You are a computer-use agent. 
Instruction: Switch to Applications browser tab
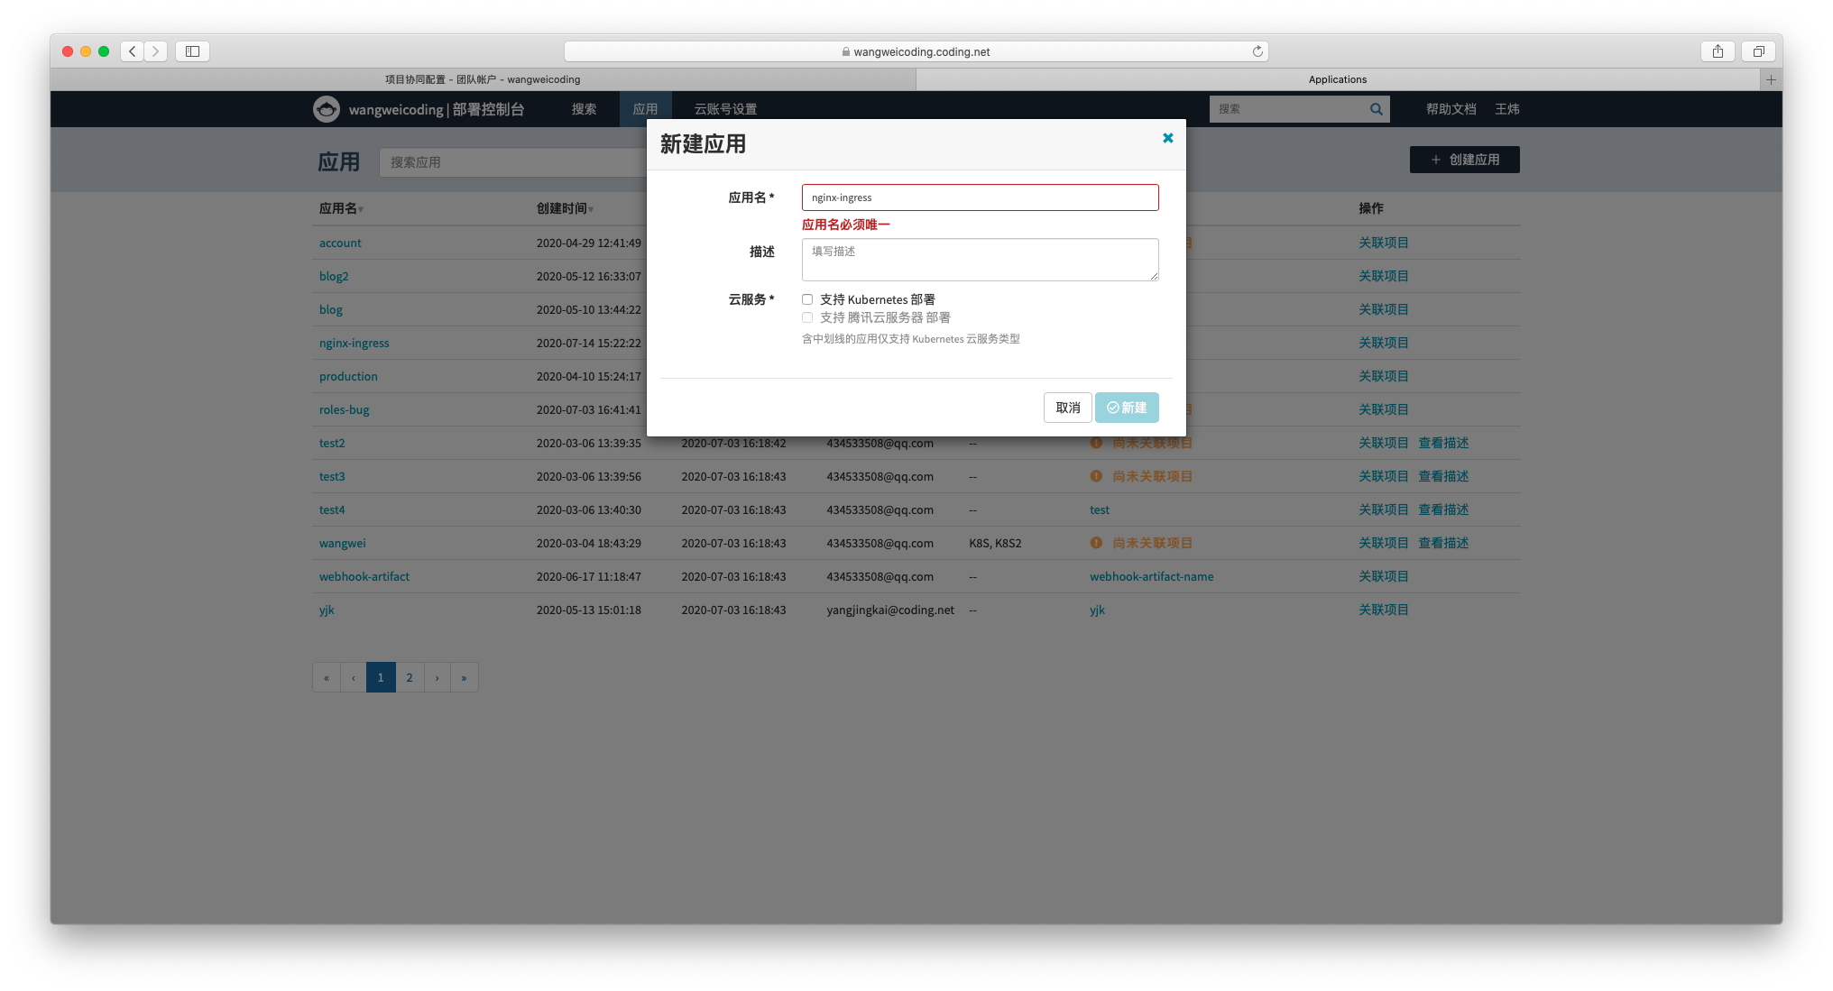[1337, 79]
